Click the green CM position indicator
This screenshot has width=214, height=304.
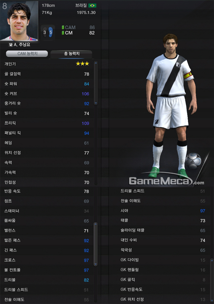(63, 33)
